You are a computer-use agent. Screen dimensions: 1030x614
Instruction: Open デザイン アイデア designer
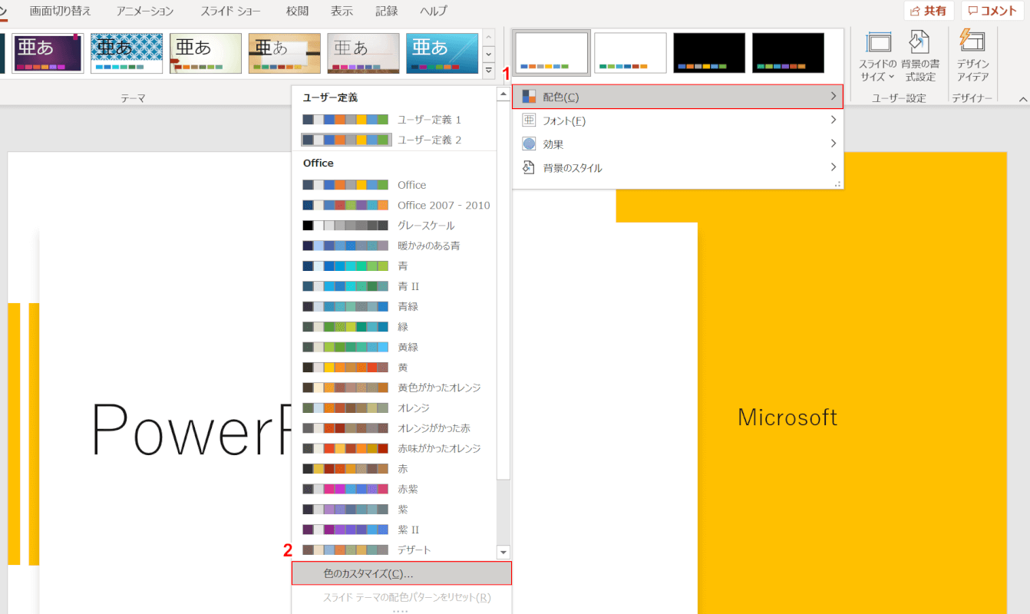click(972, 58)
